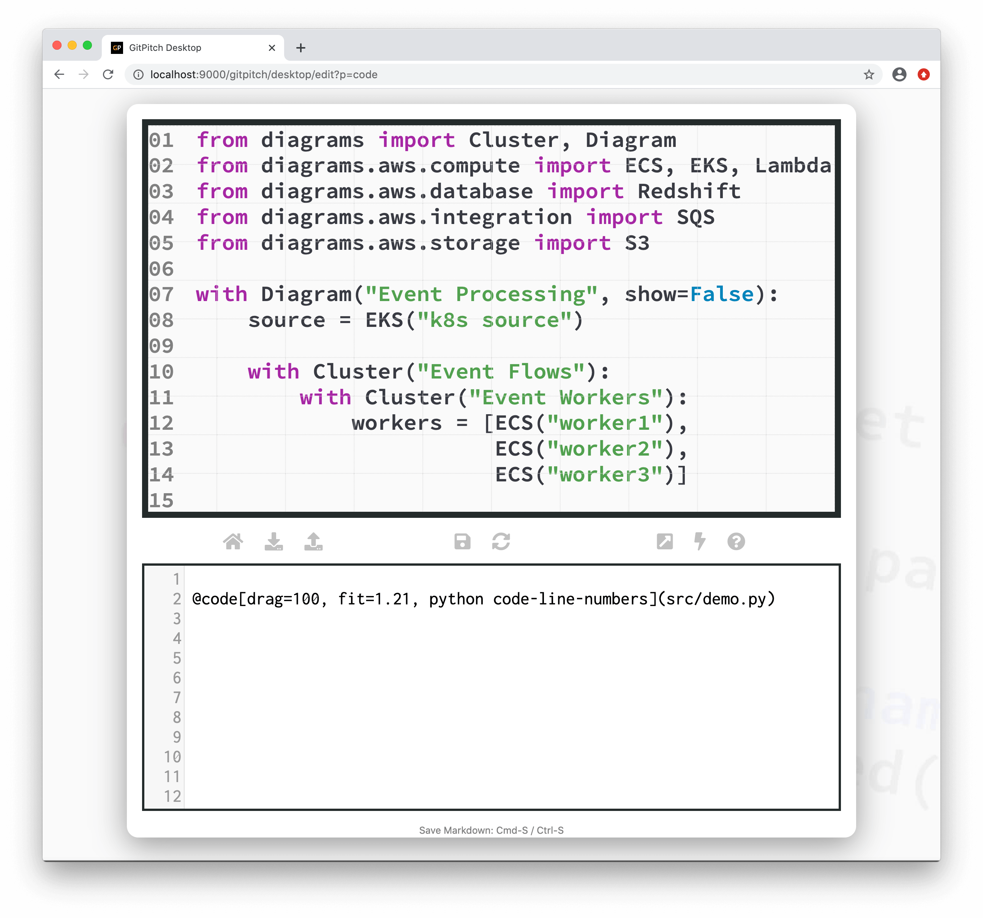Click the save icon in toolbar
This screenshot has width=983, height=918.
click(x=462, y=542)
